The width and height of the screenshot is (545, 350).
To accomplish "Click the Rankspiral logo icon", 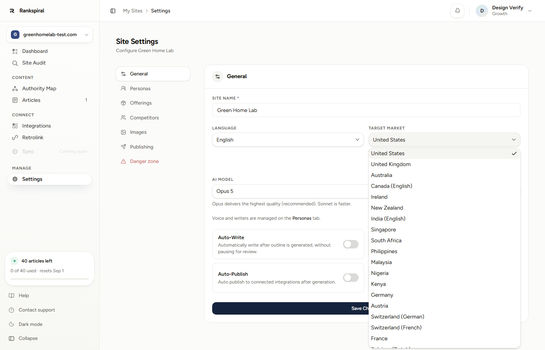I will (12, 11).
